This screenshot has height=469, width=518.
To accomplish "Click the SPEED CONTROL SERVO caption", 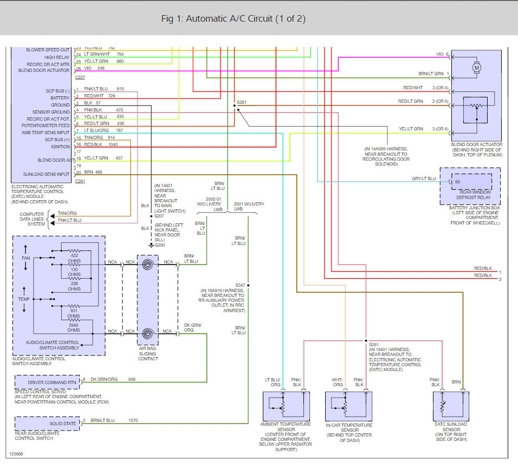I will click(x=61, y=397).
